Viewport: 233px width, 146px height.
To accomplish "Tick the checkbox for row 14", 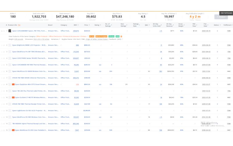I will tap(4, 124).
